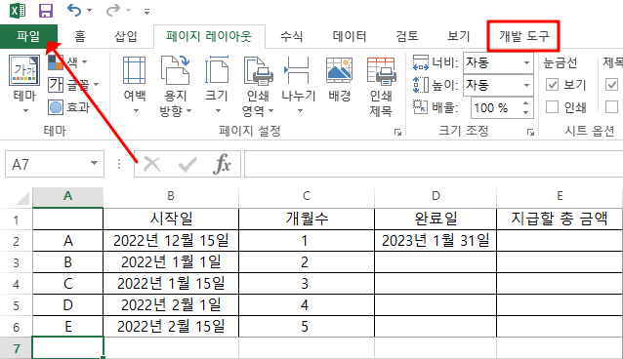Toggle gridlines 인쇄 checkbox
Viewport: 623px width, 359px height.
point(553,107)
